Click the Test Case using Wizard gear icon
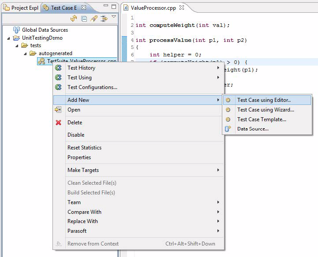The height and width of the screenshot is (257, 318). click(228, 110)
